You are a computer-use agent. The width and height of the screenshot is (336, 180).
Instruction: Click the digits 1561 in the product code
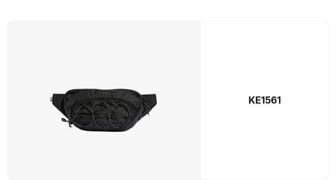tap(271, 100)
